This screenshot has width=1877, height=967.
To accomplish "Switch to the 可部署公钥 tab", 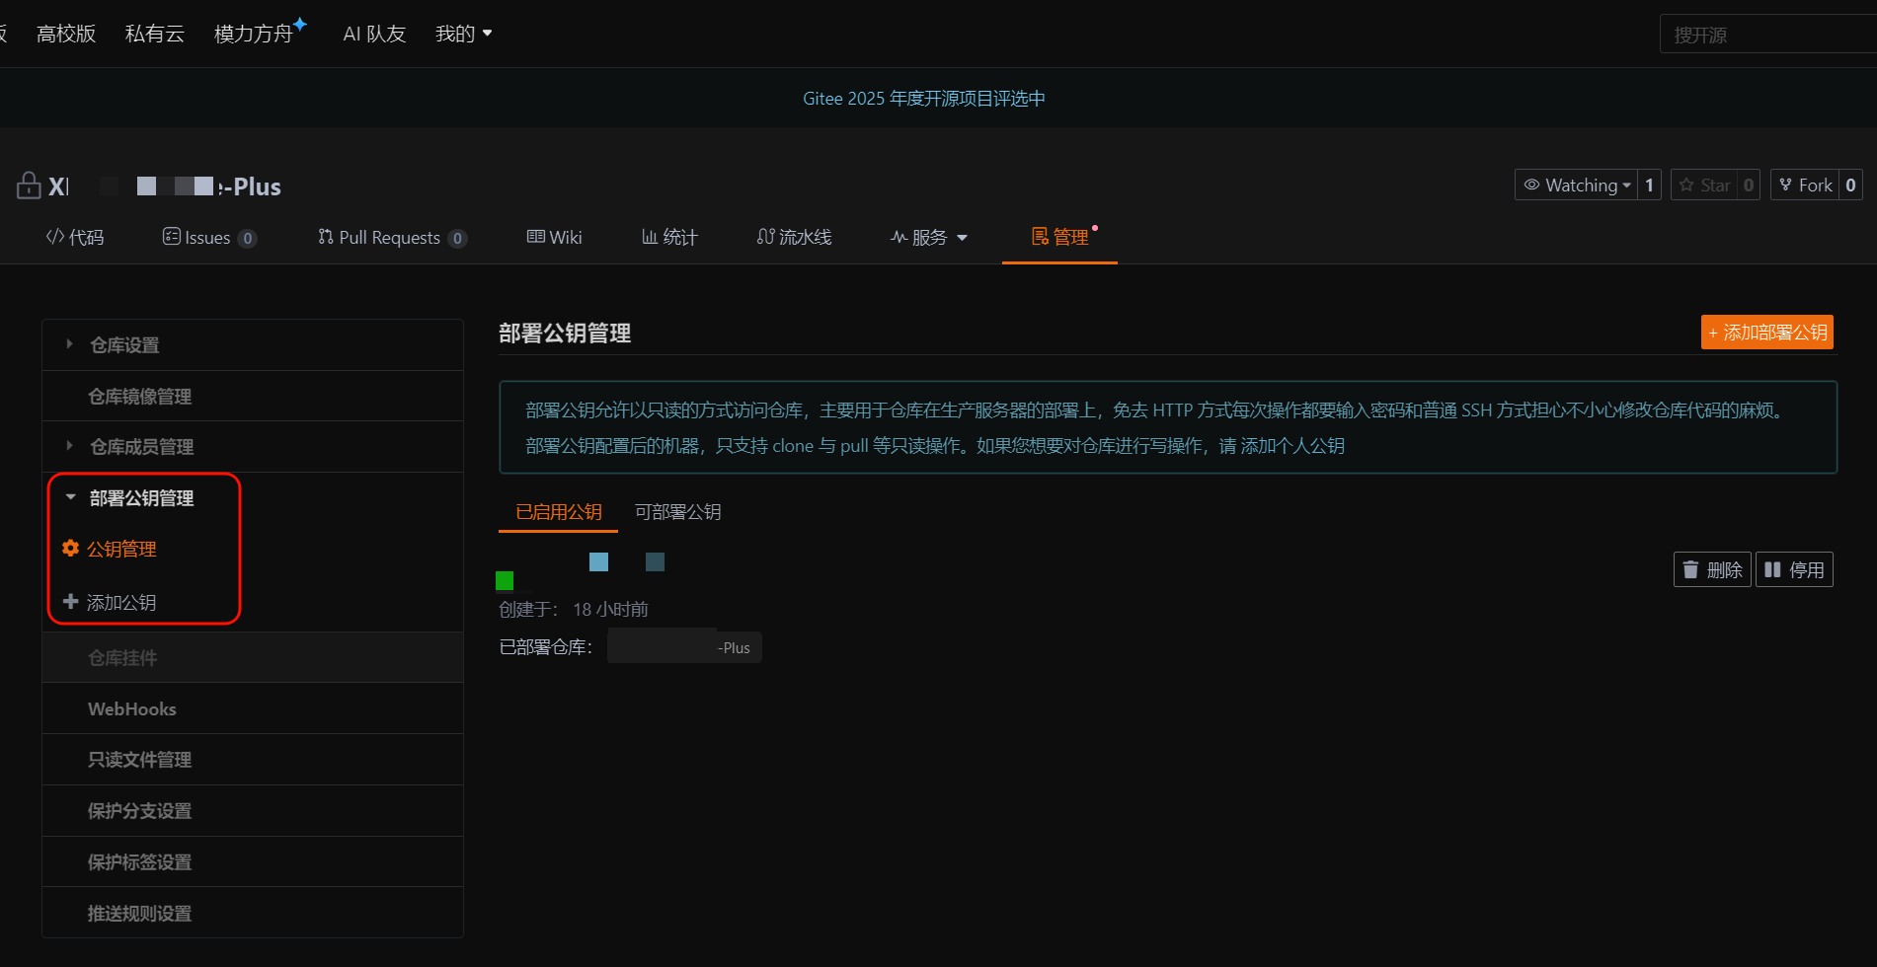I will click(677, 512).
